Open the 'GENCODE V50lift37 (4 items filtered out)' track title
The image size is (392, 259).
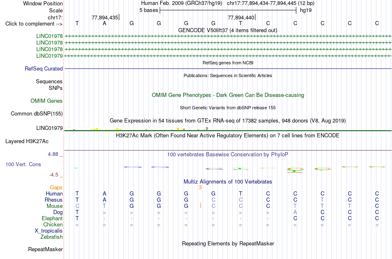(x=227, y=30)
